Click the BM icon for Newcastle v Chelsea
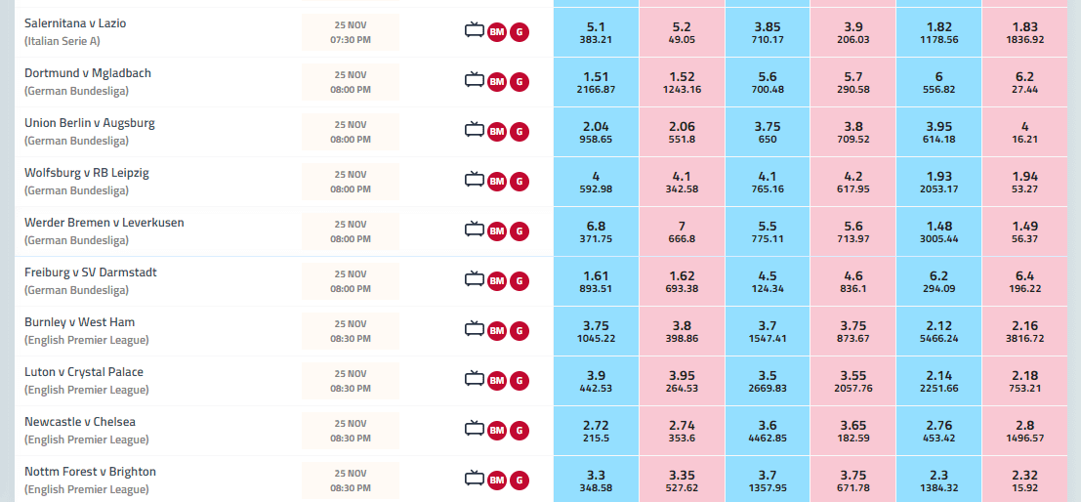1081x502 pixels. (x=497, y=430)
